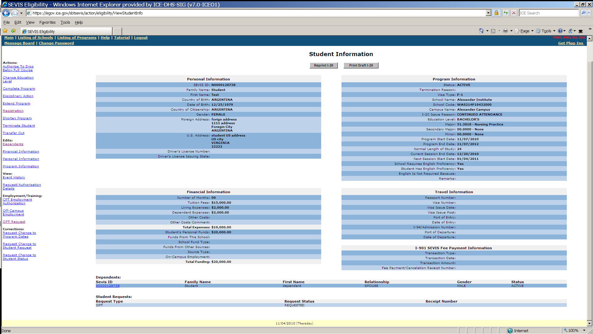Open the Terminate Student link
This screenshot has width=593, height=334.
coord(19,126)
